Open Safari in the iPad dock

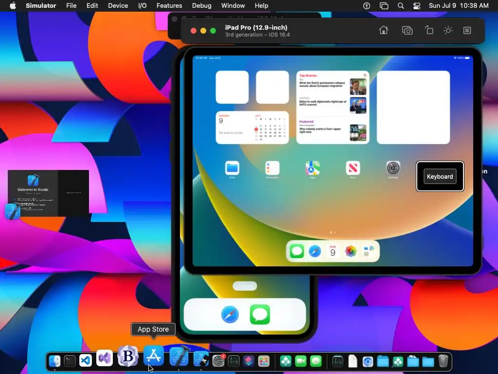[x=315, y=251]
